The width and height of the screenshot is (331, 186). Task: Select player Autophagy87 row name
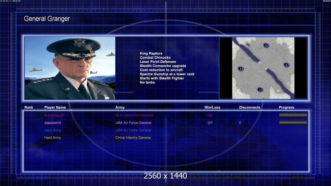point(54,115)
